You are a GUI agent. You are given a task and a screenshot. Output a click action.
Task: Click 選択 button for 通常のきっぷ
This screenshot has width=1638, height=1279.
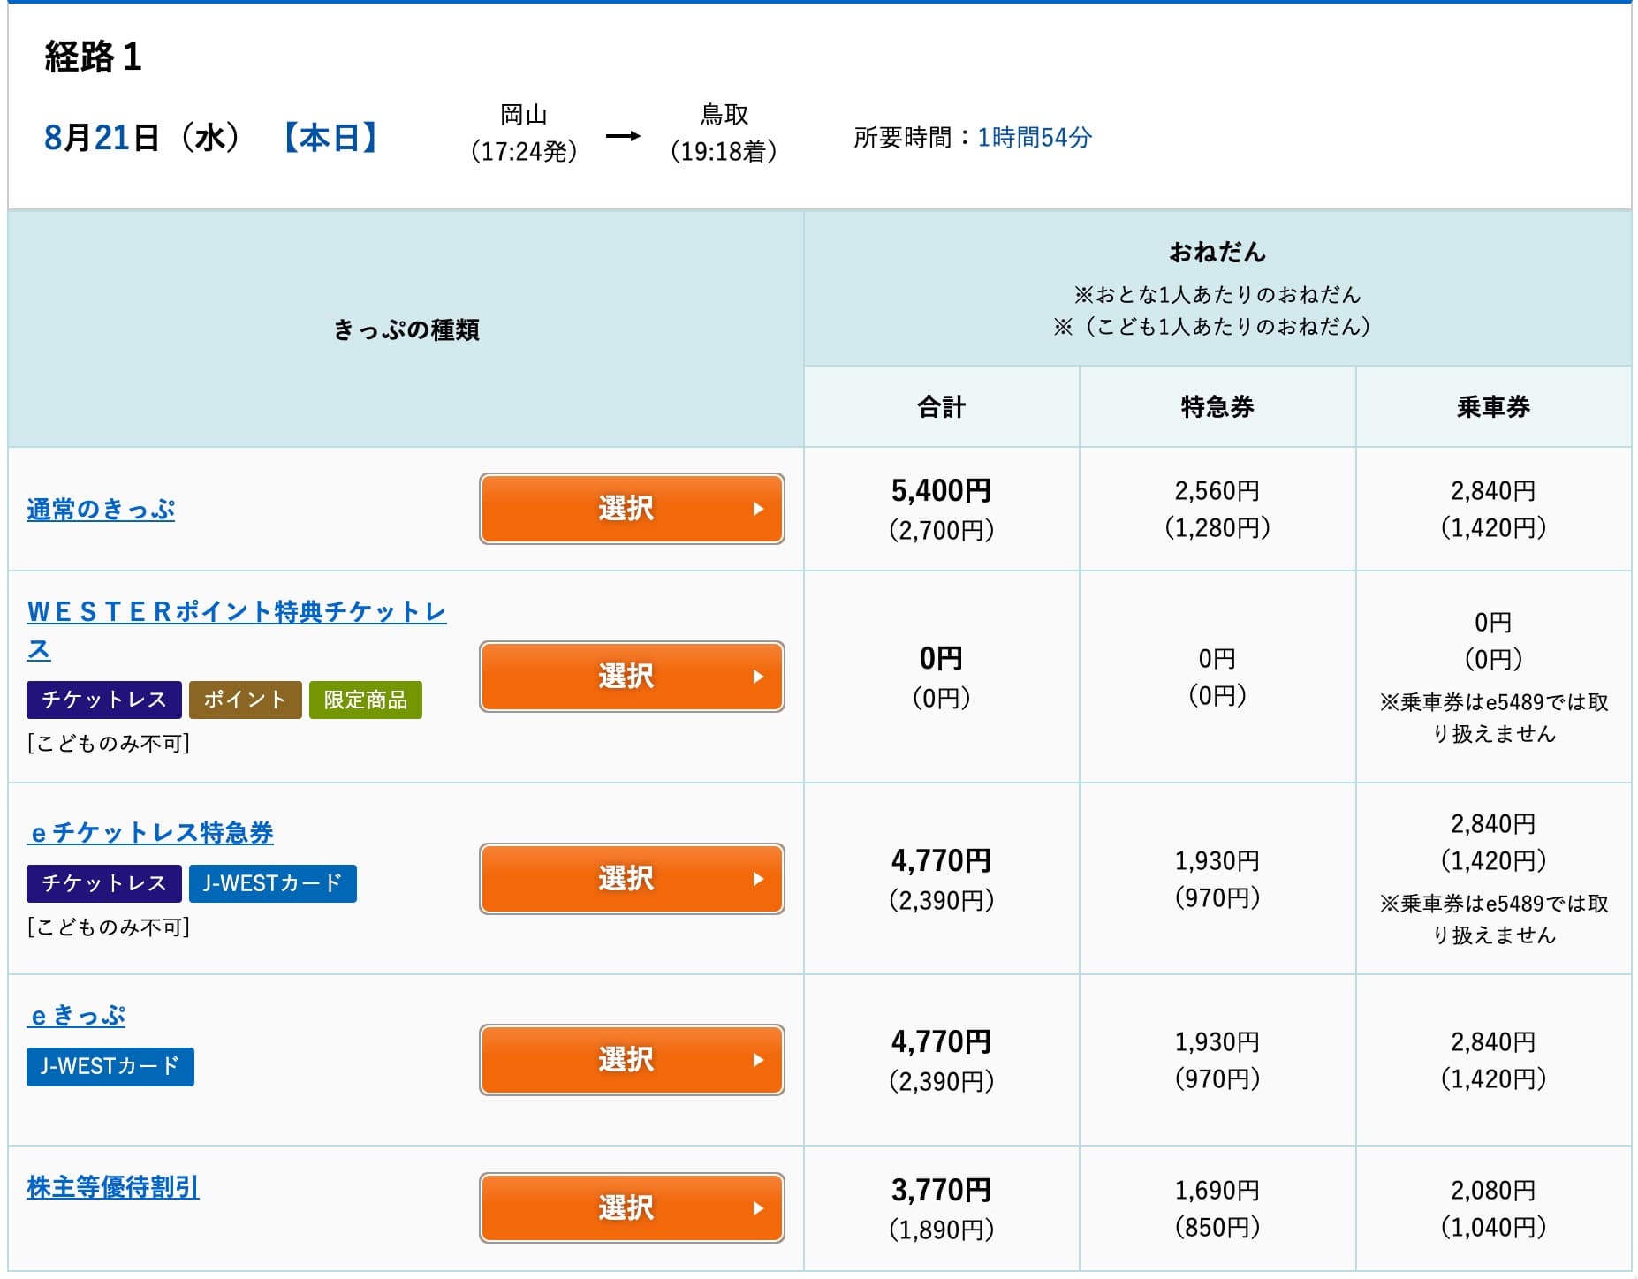pos(632,509)
